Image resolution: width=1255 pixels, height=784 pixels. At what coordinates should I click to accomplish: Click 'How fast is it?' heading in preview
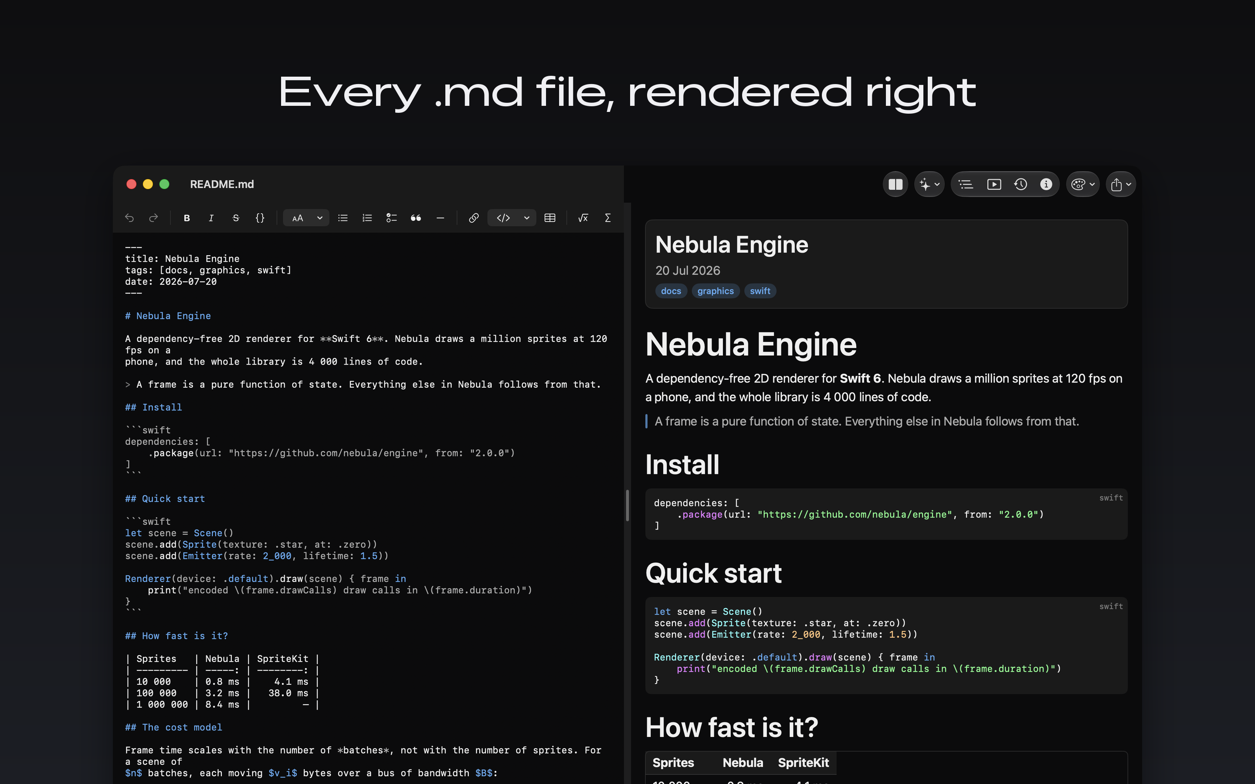(x=732, y=727)
